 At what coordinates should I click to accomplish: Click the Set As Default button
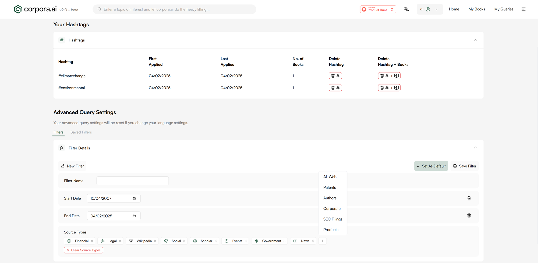tap(431, 166)
